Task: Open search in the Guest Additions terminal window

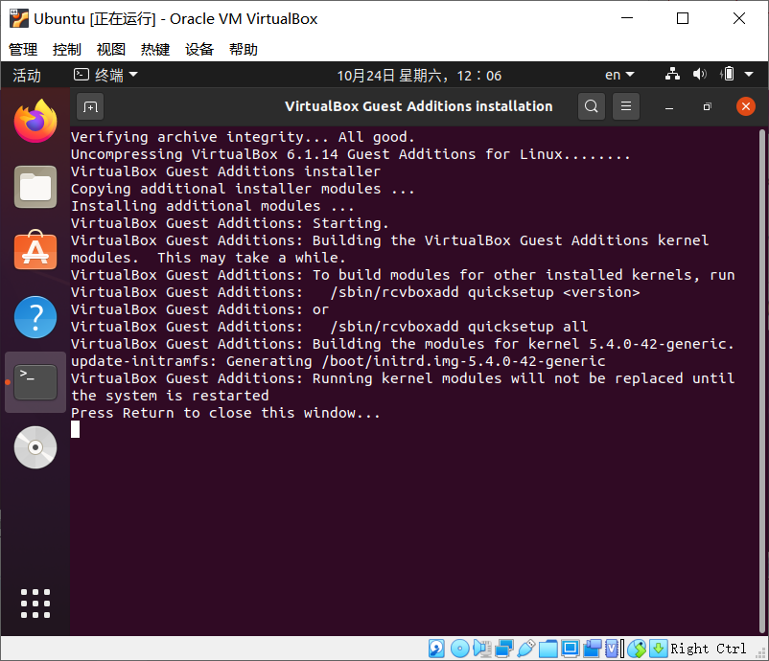Action: click(x=591, y=106)
